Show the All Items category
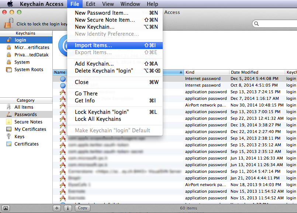 coord(26,107)
